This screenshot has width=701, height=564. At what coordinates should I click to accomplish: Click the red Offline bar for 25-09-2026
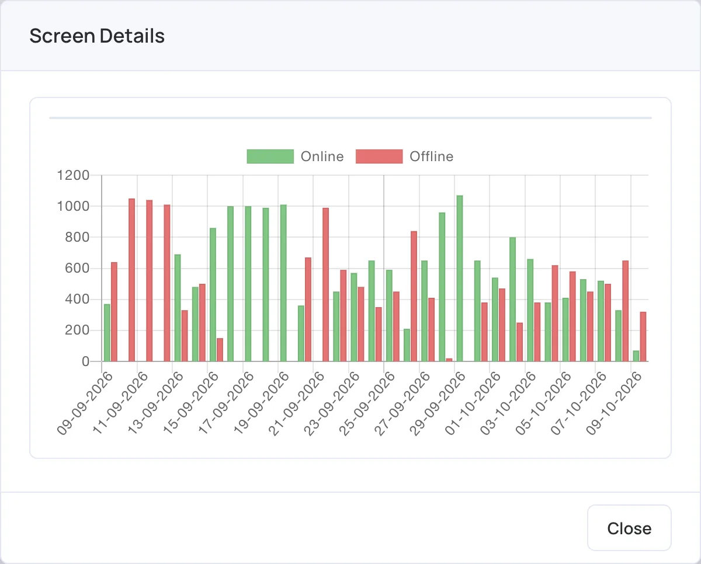[x=396, y=326]
